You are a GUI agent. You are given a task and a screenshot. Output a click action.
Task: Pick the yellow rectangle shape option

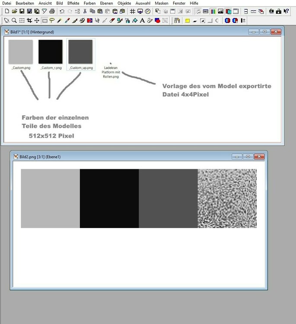click(187, 20)
